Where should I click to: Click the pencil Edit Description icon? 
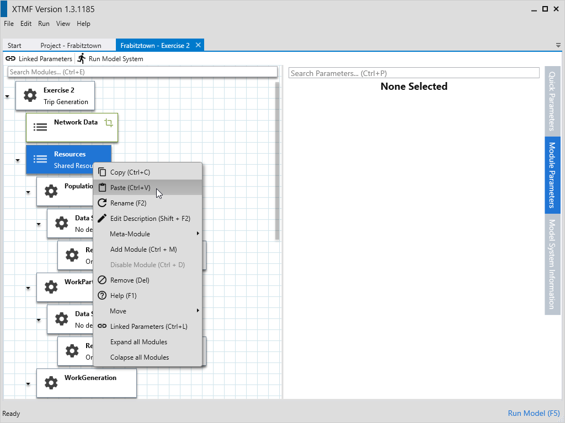click(x=102, y=219)
